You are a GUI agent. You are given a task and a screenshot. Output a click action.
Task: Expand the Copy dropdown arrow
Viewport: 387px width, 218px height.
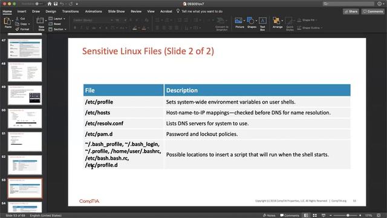(x=29, y=24)
